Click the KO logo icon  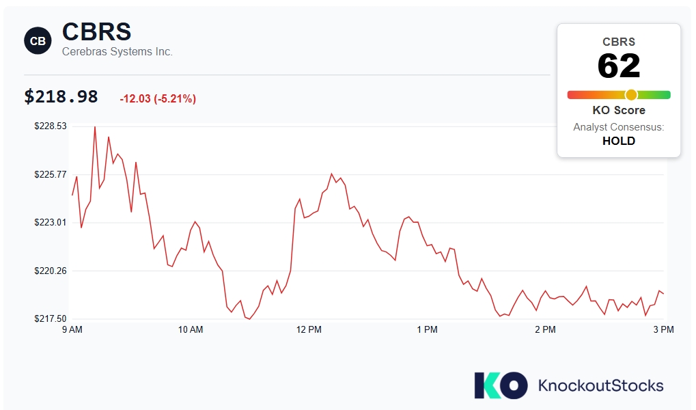point(501,385)
